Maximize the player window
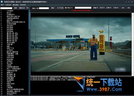134x96 pixels. pyautogui.click(x=129, y=2)
